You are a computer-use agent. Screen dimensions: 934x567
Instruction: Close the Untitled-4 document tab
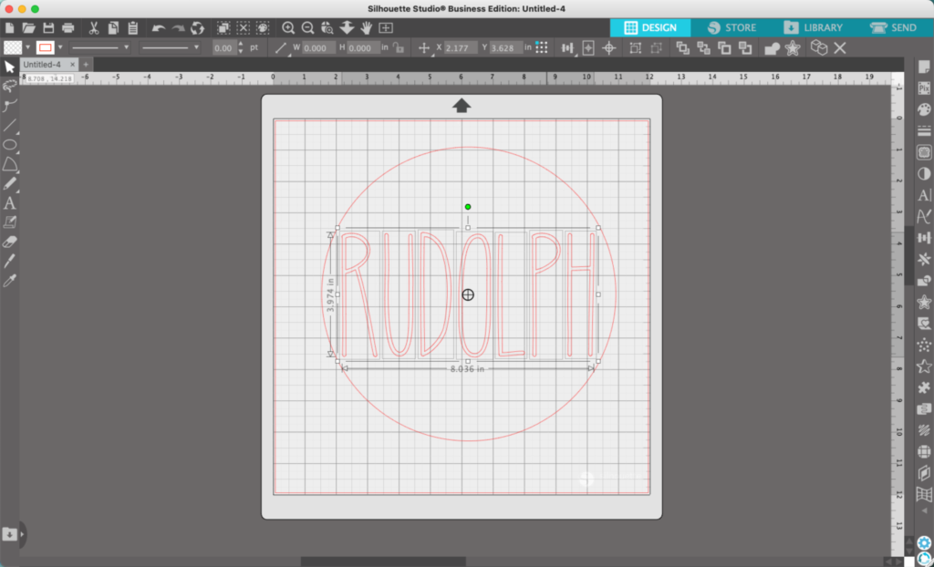click(73, 65)
